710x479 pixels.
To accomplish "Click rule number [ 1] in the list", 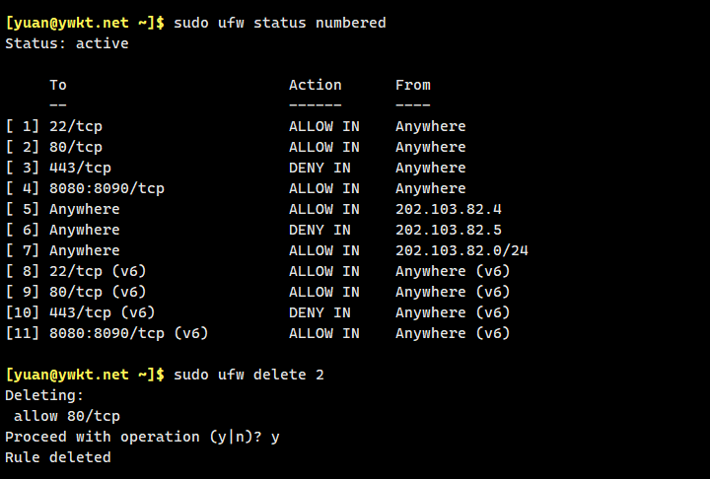I will [23, 126].
